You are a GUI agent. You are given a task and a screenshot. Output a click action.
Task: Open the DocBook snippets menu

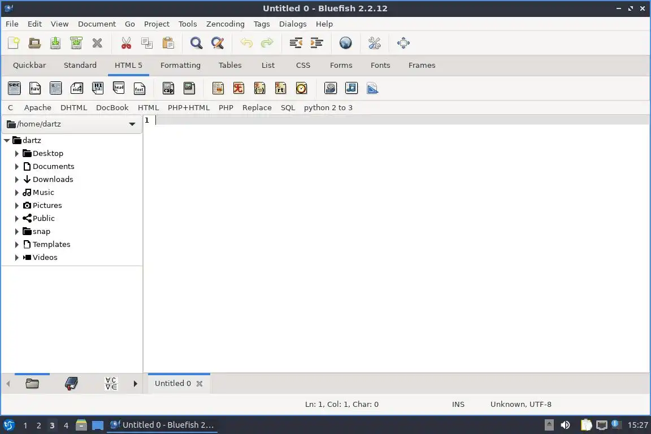[x=112, y=107]
